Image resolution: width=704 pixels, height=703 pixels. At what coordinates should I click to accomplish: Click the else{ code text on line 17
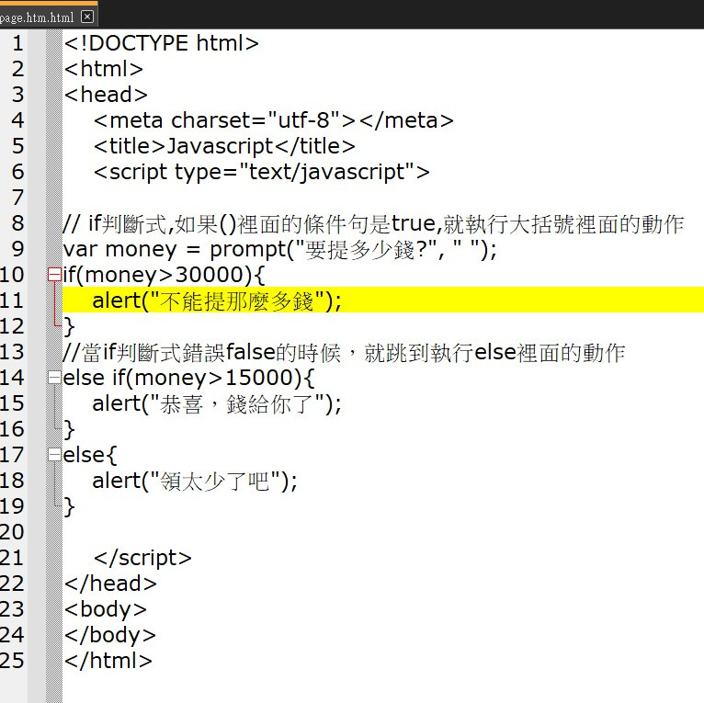(90, 455)
